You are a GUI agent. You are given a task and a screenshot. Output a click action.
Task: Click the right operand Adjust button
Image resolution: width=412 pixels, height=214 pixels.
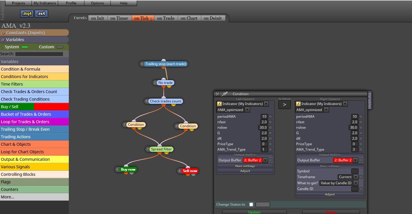pos(330,194)
